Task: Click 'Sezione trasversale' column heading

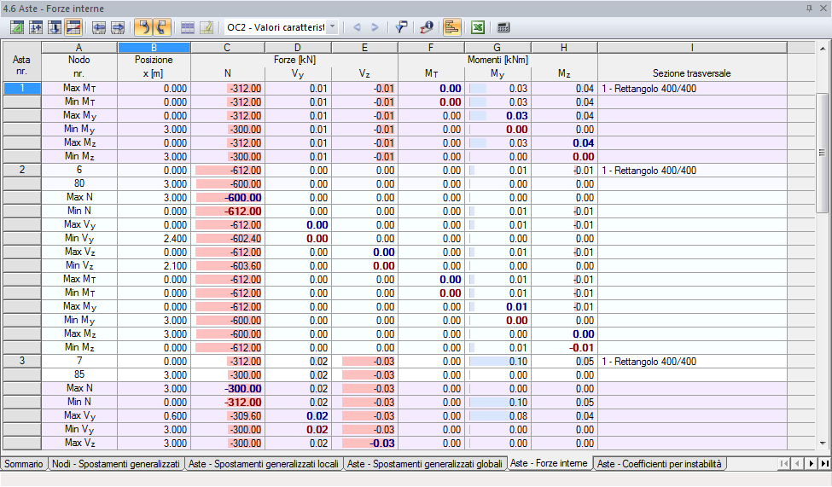Action: click(692, 73)
